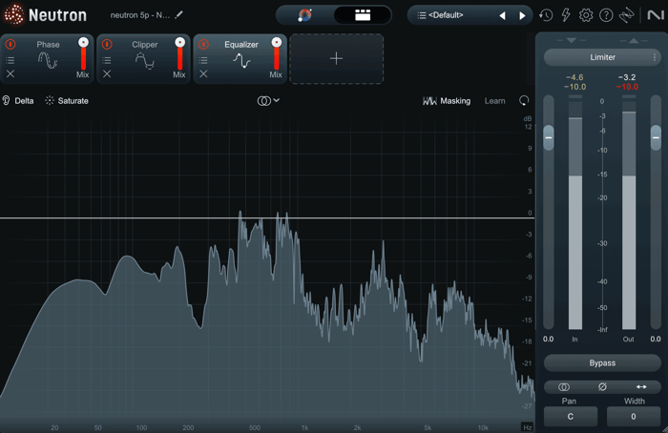Toggle Saturate option

67,101
